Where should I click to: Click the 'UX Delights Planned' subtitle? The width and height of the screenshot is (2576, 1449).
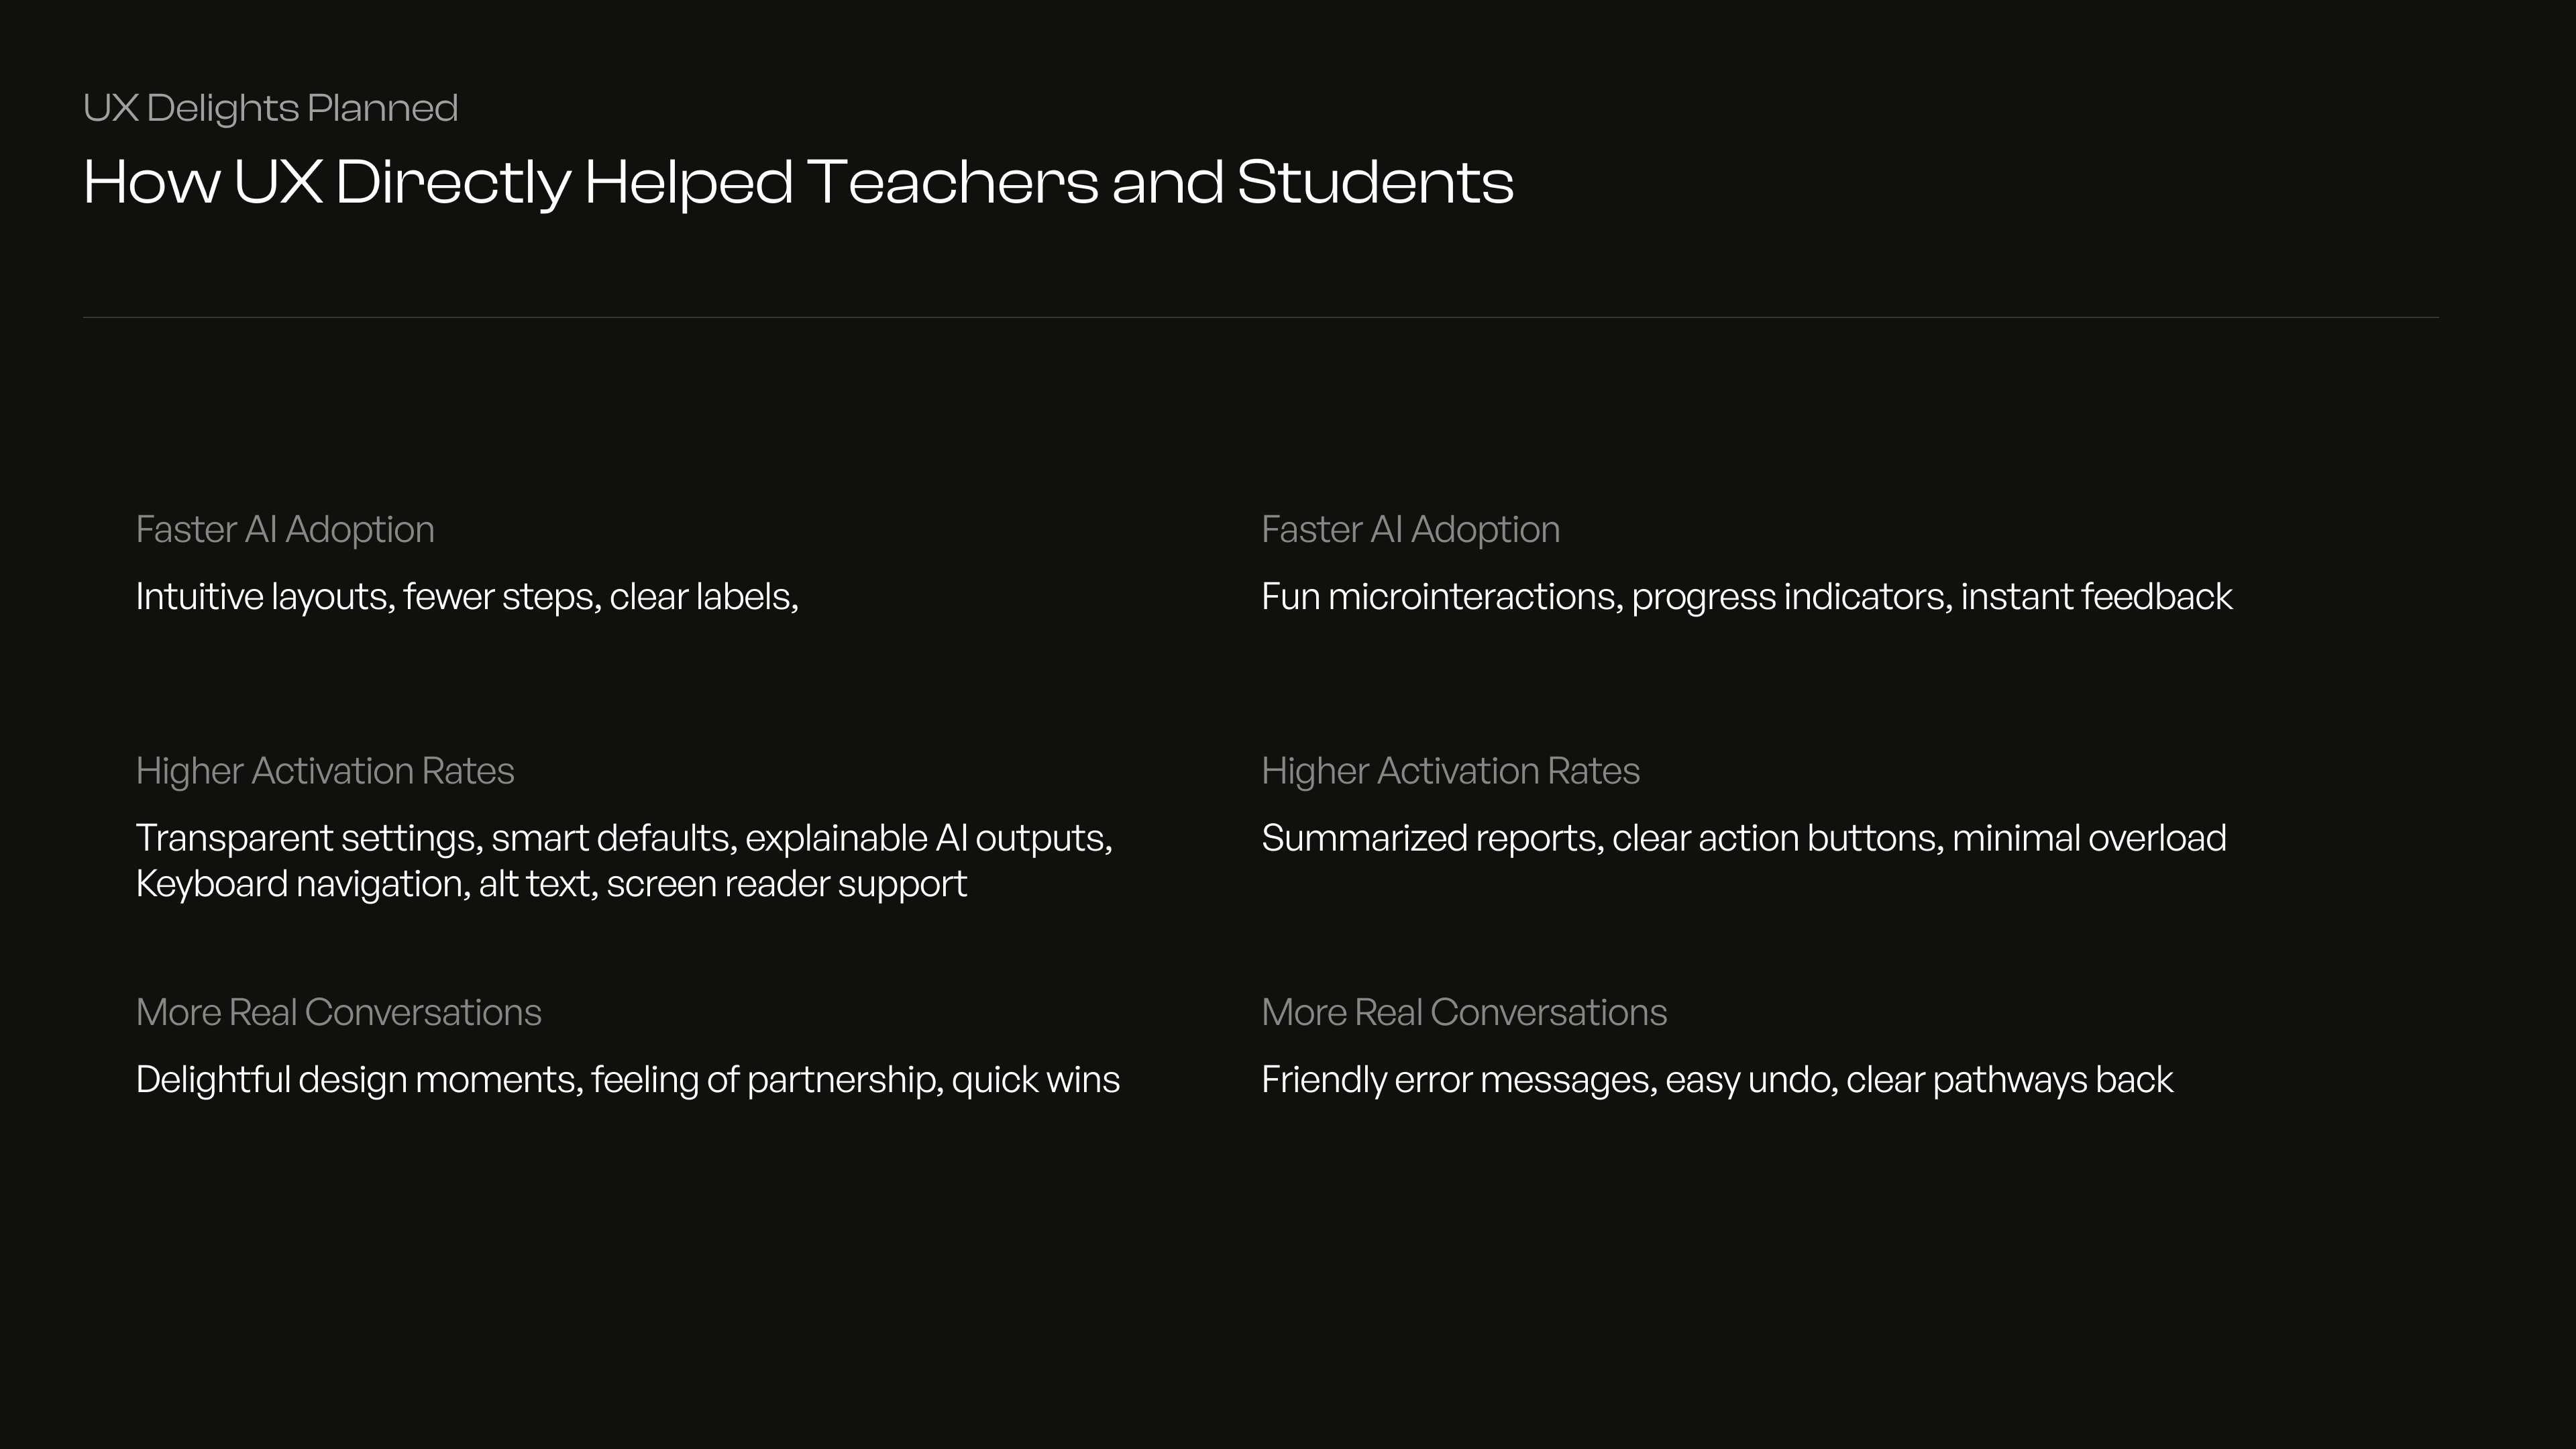(x=270, y=108)
